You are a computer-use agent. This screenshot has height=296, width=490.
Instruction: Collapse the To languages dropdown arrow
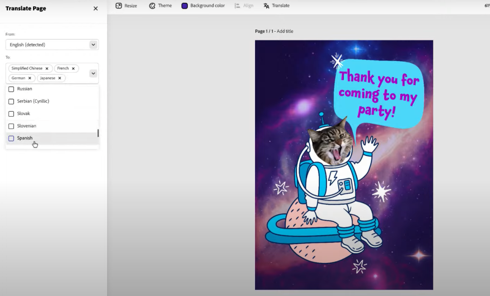(x=93, y=73)
